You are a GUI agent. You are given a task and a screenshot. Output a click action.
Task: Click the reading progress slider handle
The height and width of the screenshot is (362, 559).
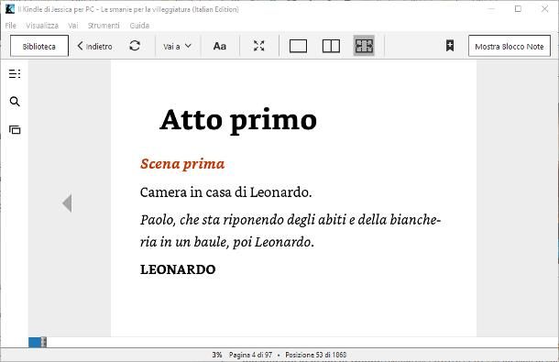[43, 343]
